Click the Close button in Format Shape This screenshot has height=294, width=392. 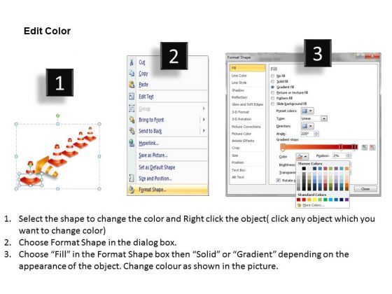[365, 189]
